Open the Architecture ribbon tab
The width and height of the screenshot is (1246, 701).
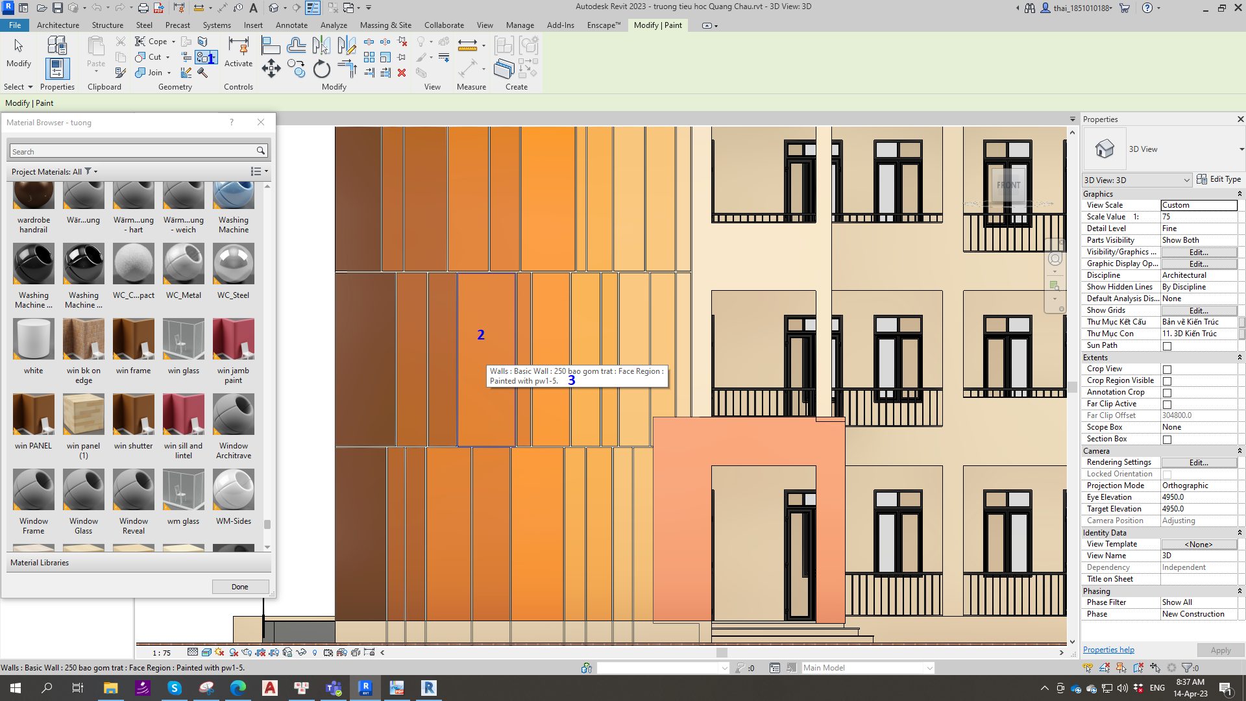click(58, 25)
